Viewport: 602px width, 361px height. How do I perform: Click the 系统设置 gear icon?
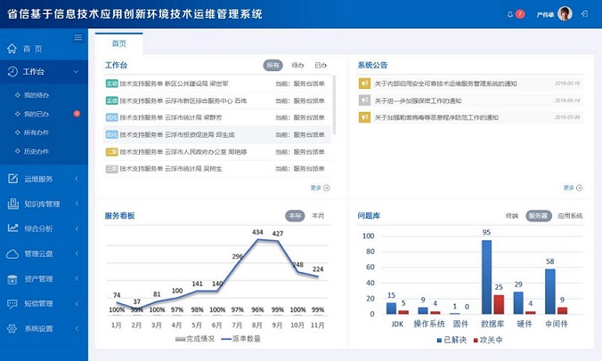tap(12, 328)
